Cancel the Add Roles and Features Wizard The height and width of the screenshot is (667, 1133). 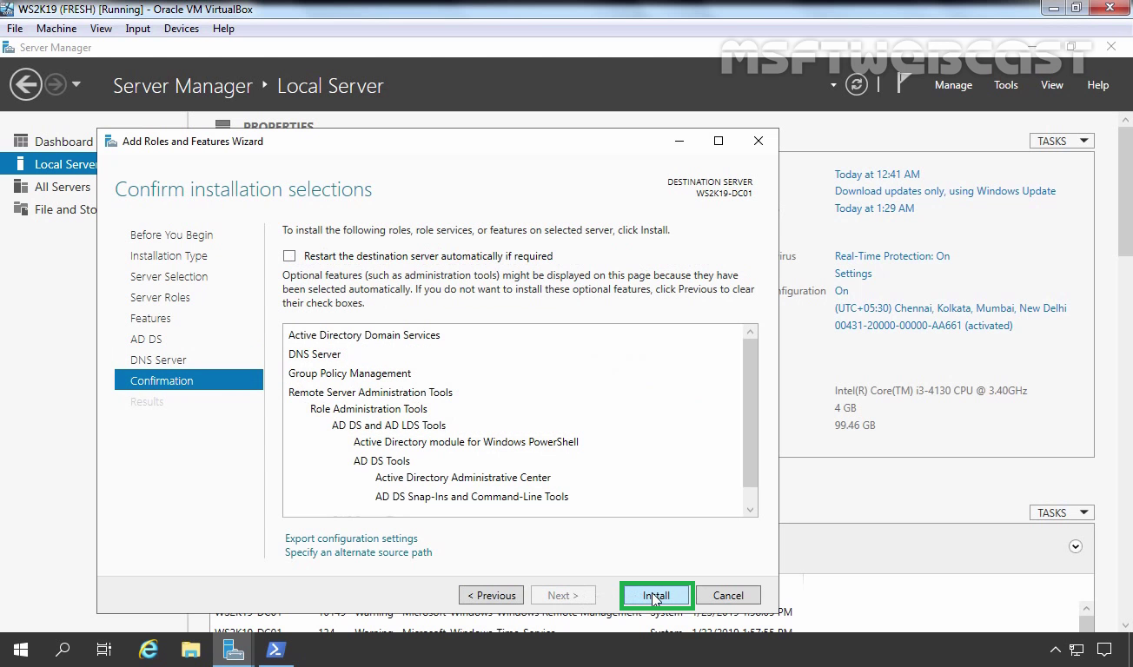728,596
